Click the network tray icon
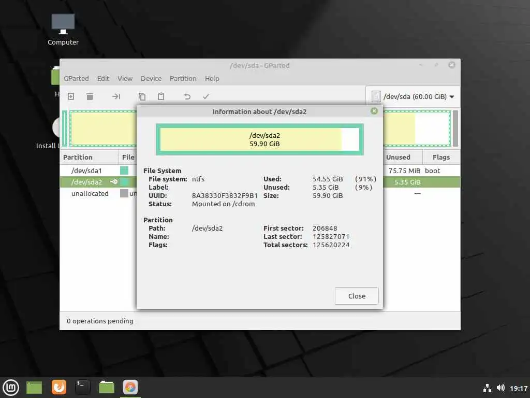This screenshot has height=398, width=530. pyautogui.click(x=487, y=388)
